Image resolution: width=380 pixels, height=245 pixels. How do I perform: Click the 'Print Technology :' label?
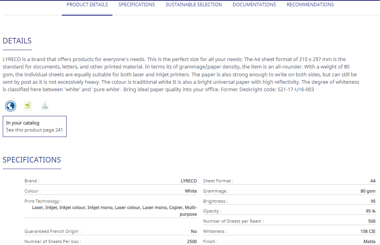[43, 201]
